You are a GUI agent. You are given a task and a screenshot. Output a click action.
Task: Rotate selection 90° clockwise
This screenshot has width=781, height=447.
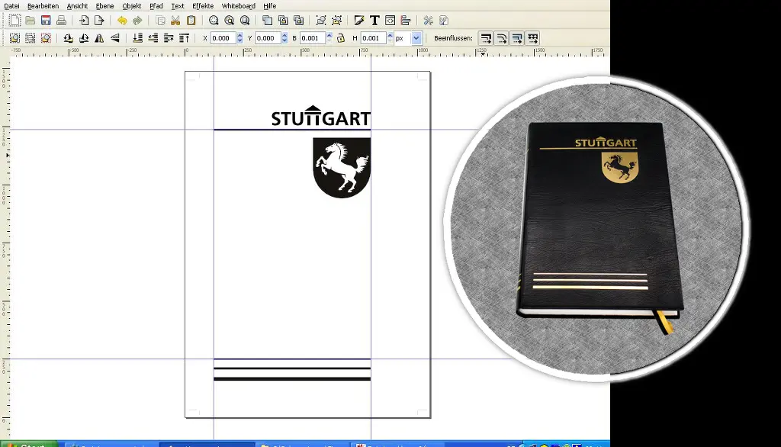[84, 38]
